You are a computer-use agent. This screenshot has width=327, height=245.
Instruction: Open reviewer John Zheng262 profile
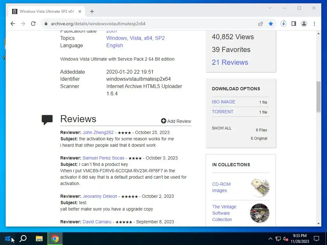pos(98,132)
